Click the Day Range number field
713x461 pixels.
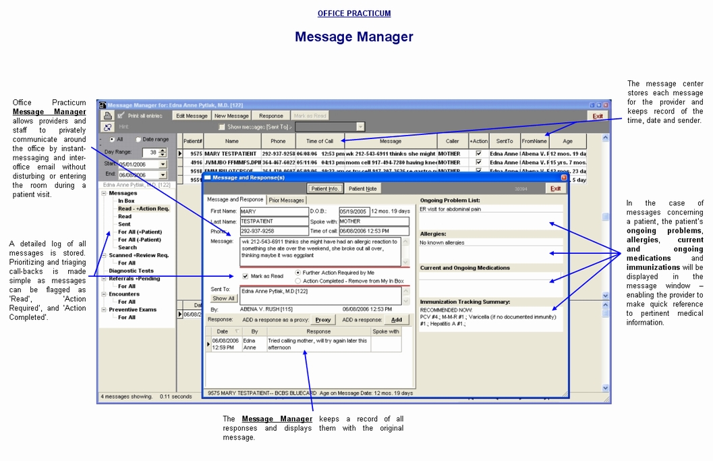150,153
